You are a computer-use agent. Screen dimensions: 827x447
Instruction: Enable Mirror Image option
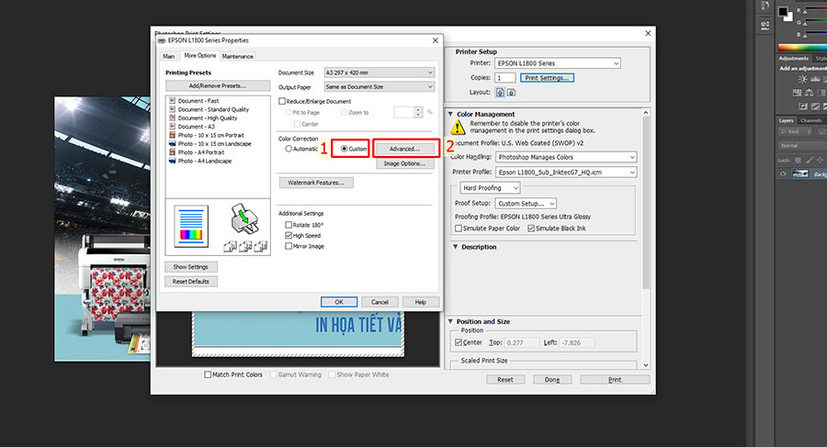coord(289,246)
